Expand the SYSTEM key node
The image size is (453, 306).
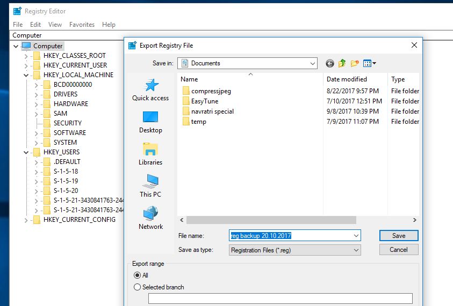point(36,143)
